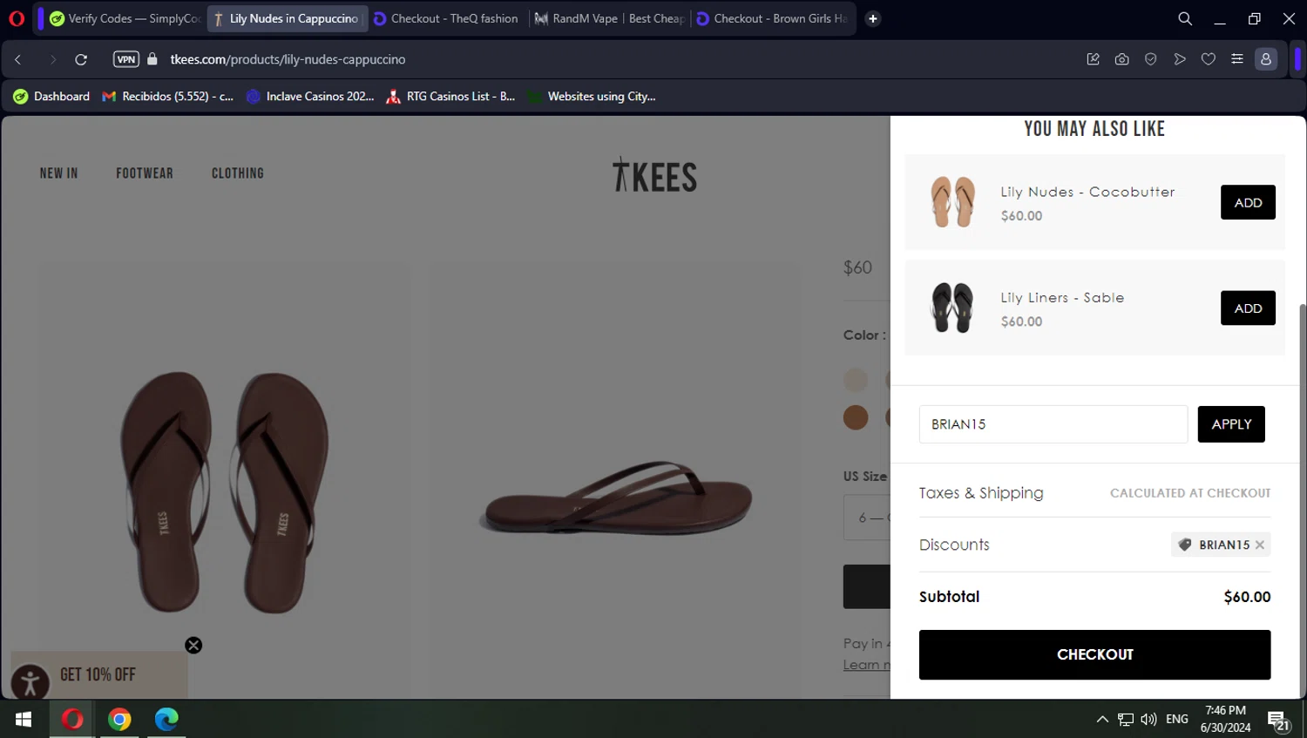
Task: Click the address bar URL field
Action: coord(288,59)
